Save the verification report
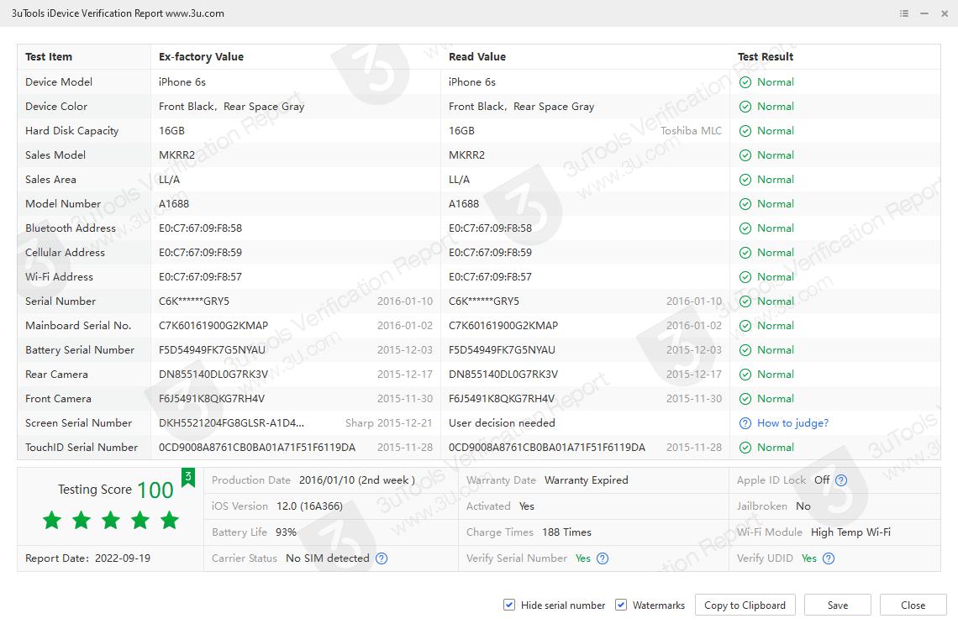Screen dimensions: 958x629 click(x=838, y=605)
